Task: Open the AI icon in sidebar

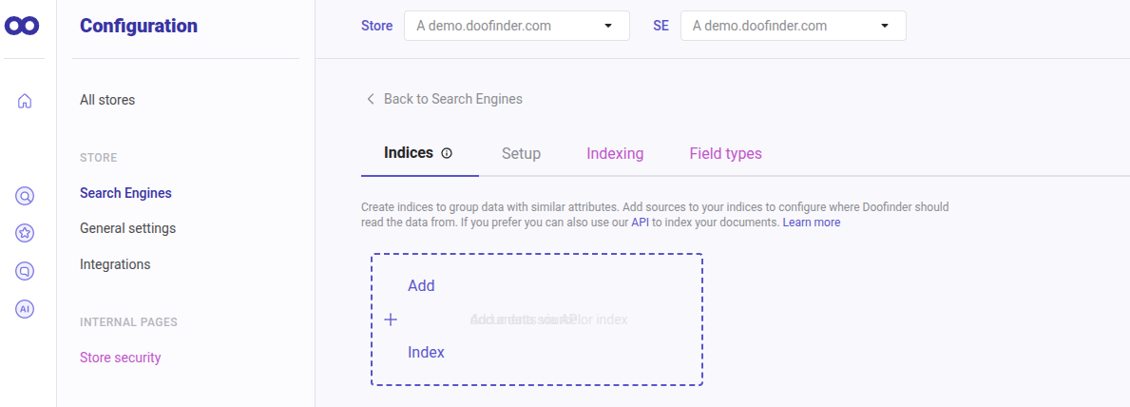Action: (x=26, y=308)
